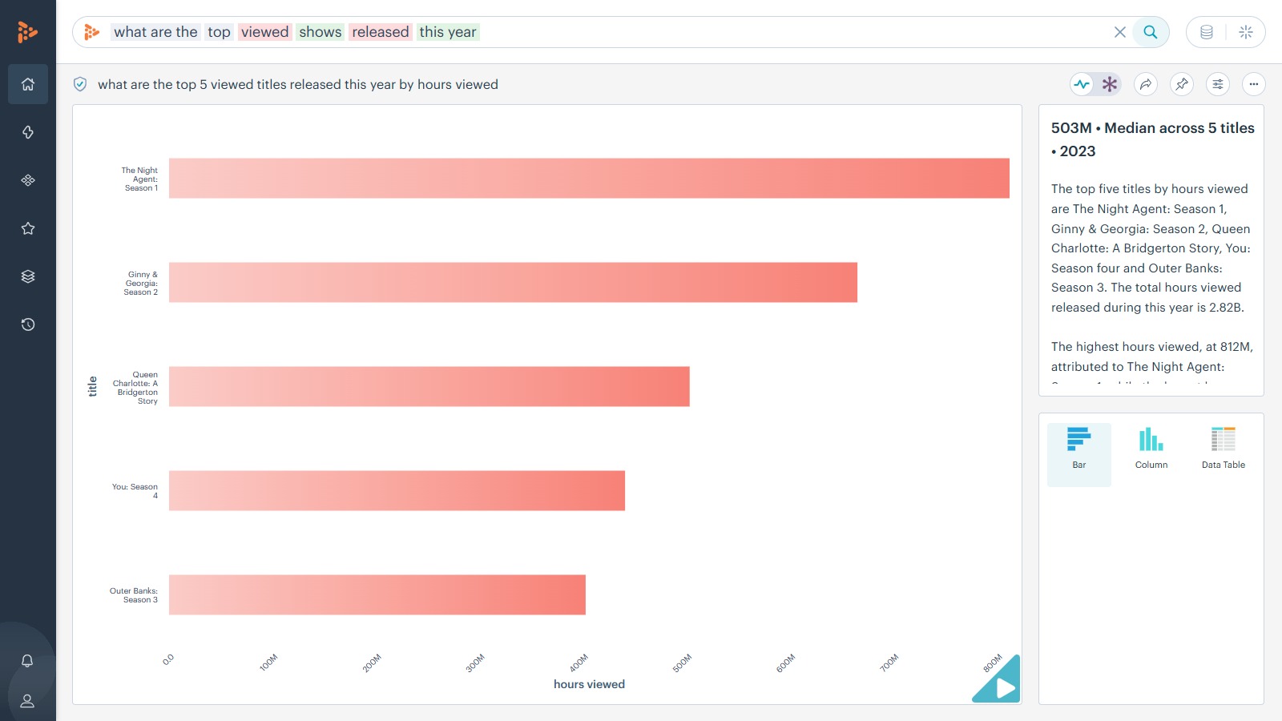
Task: Click the 'viewed' keyword token in search
Action: [264, 32]
